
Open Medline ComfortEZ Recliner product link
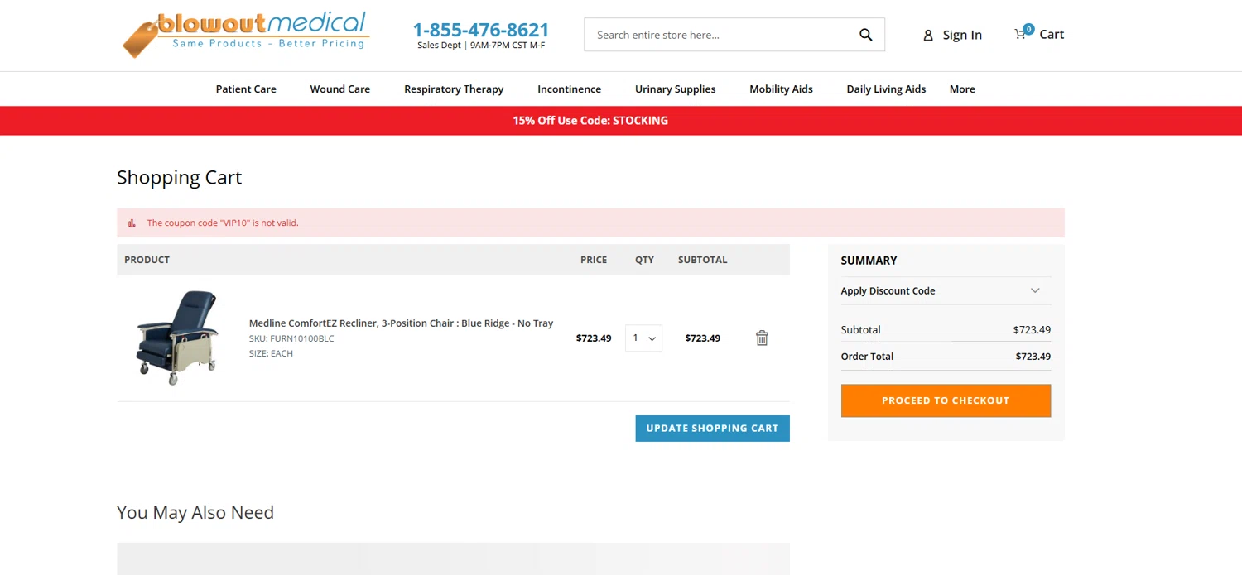tap(401, 323)
